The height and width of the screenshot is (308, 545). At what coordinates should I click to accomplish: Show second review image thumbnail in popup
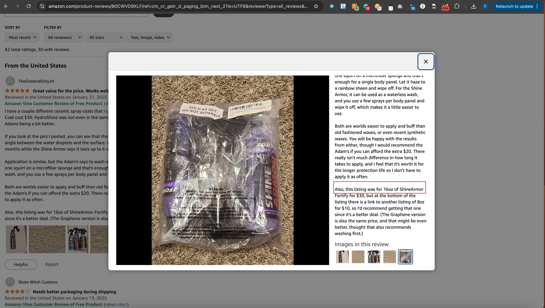[358, 257]
